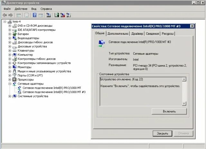Screen dimensions: 206x149
Task: Click the DVD и CD-ROM дисководы icon
Action: (14, 26)
